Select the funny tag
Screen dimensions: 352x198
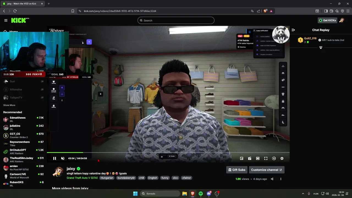click(x=165, y=178)
